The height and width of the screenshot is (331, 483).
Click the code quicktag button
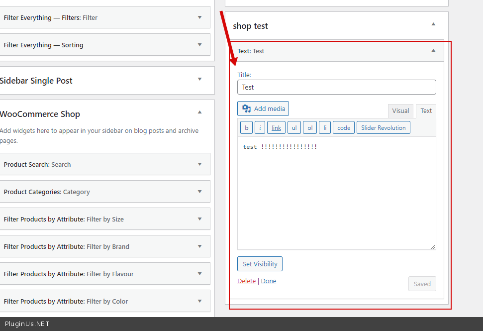point(344,128)
